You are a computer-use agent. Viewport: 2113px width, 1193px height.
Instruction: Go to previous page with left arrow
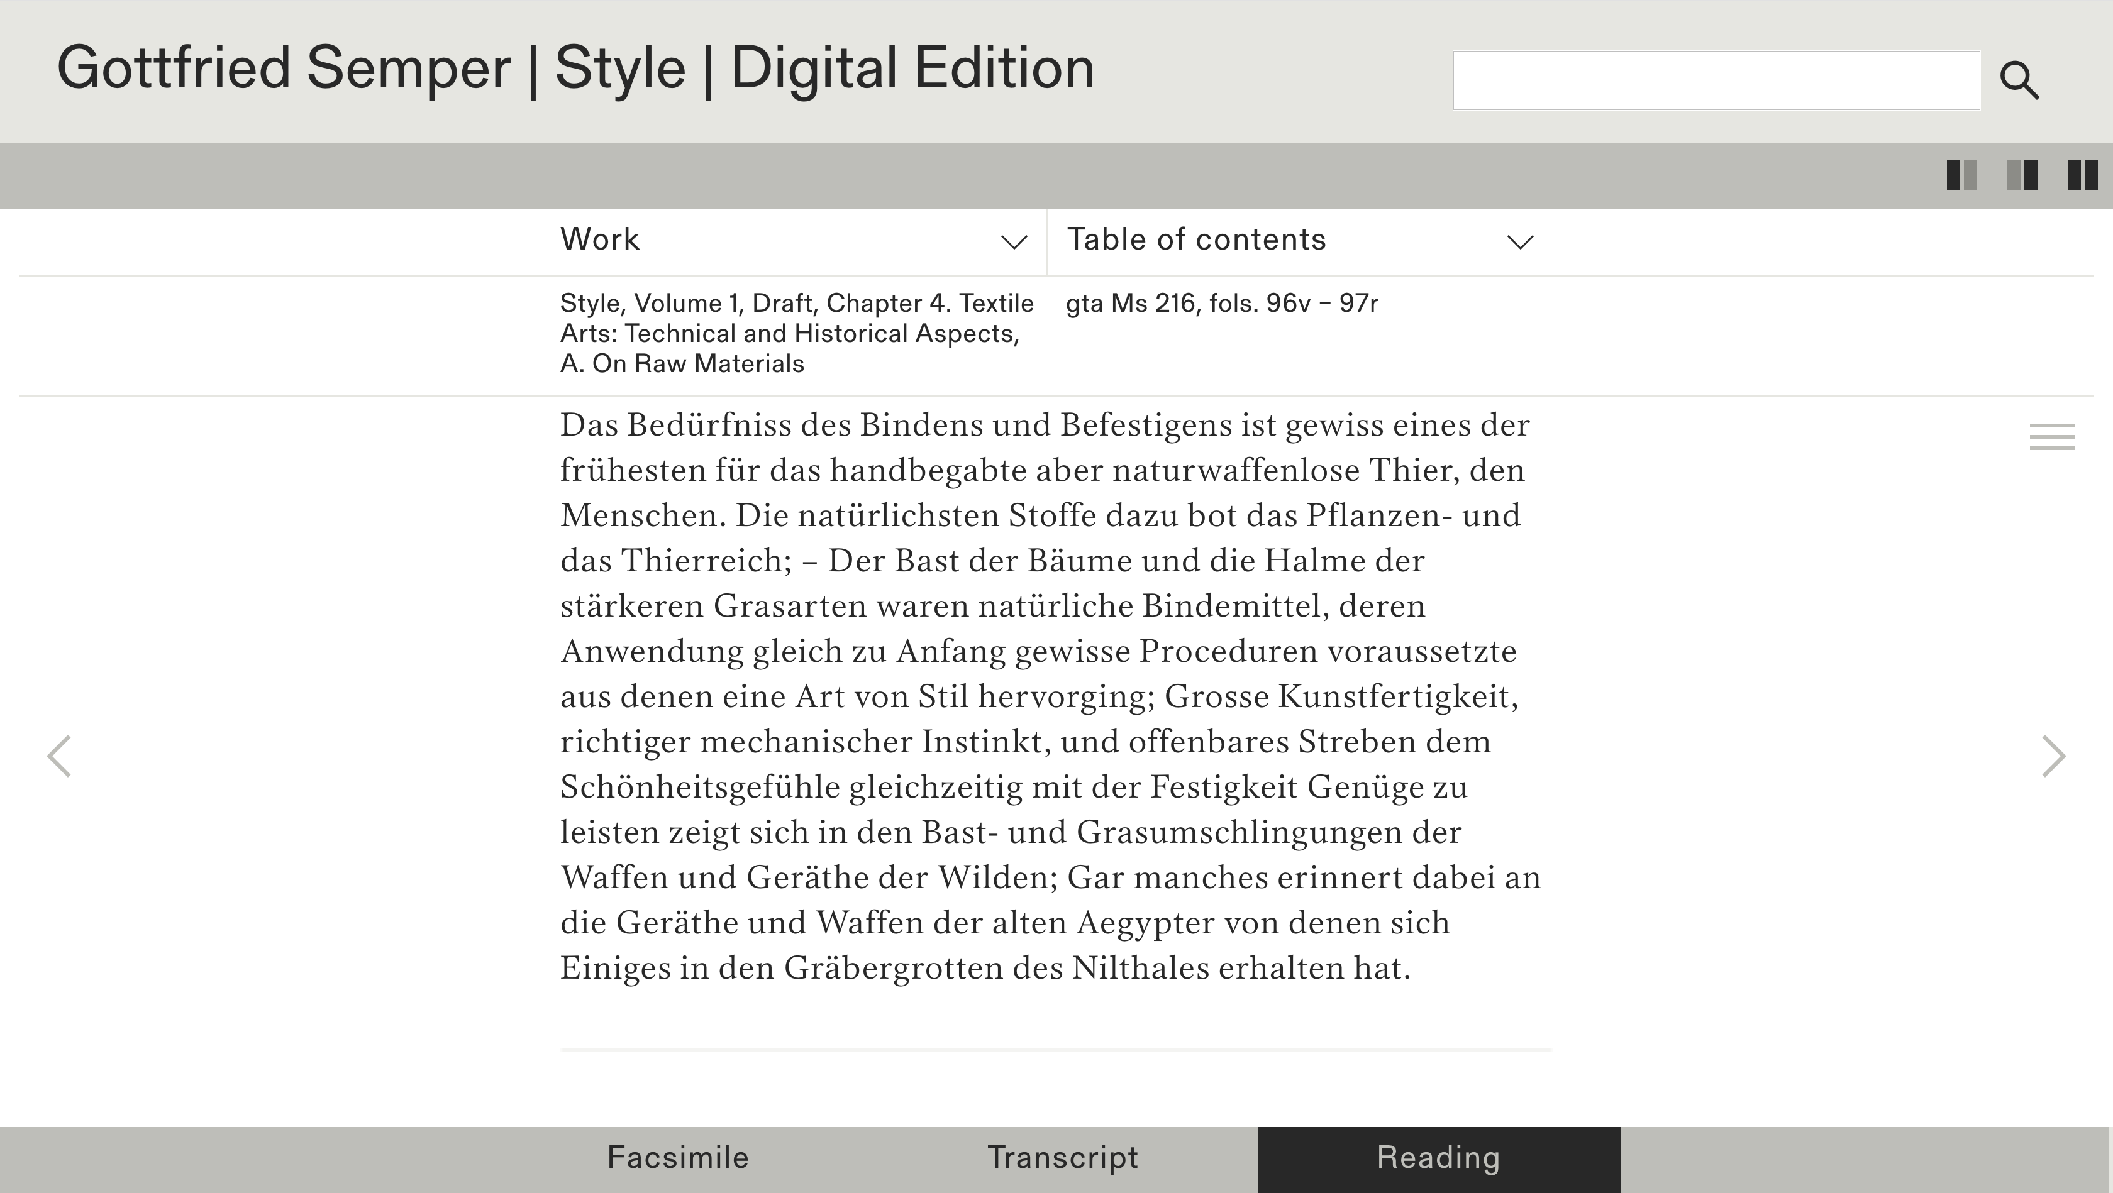point(59,755)
